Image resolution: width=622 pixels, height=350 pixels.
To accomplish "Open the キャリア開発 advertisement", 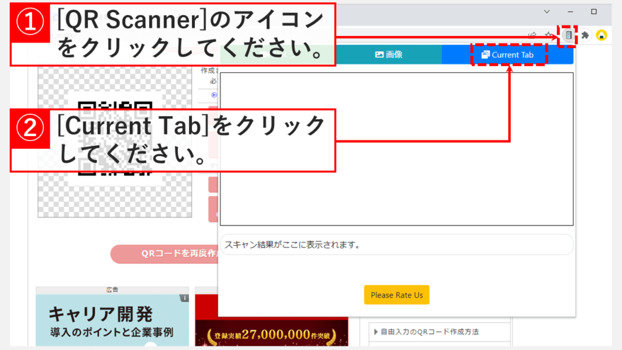I will tap(112, 320).
